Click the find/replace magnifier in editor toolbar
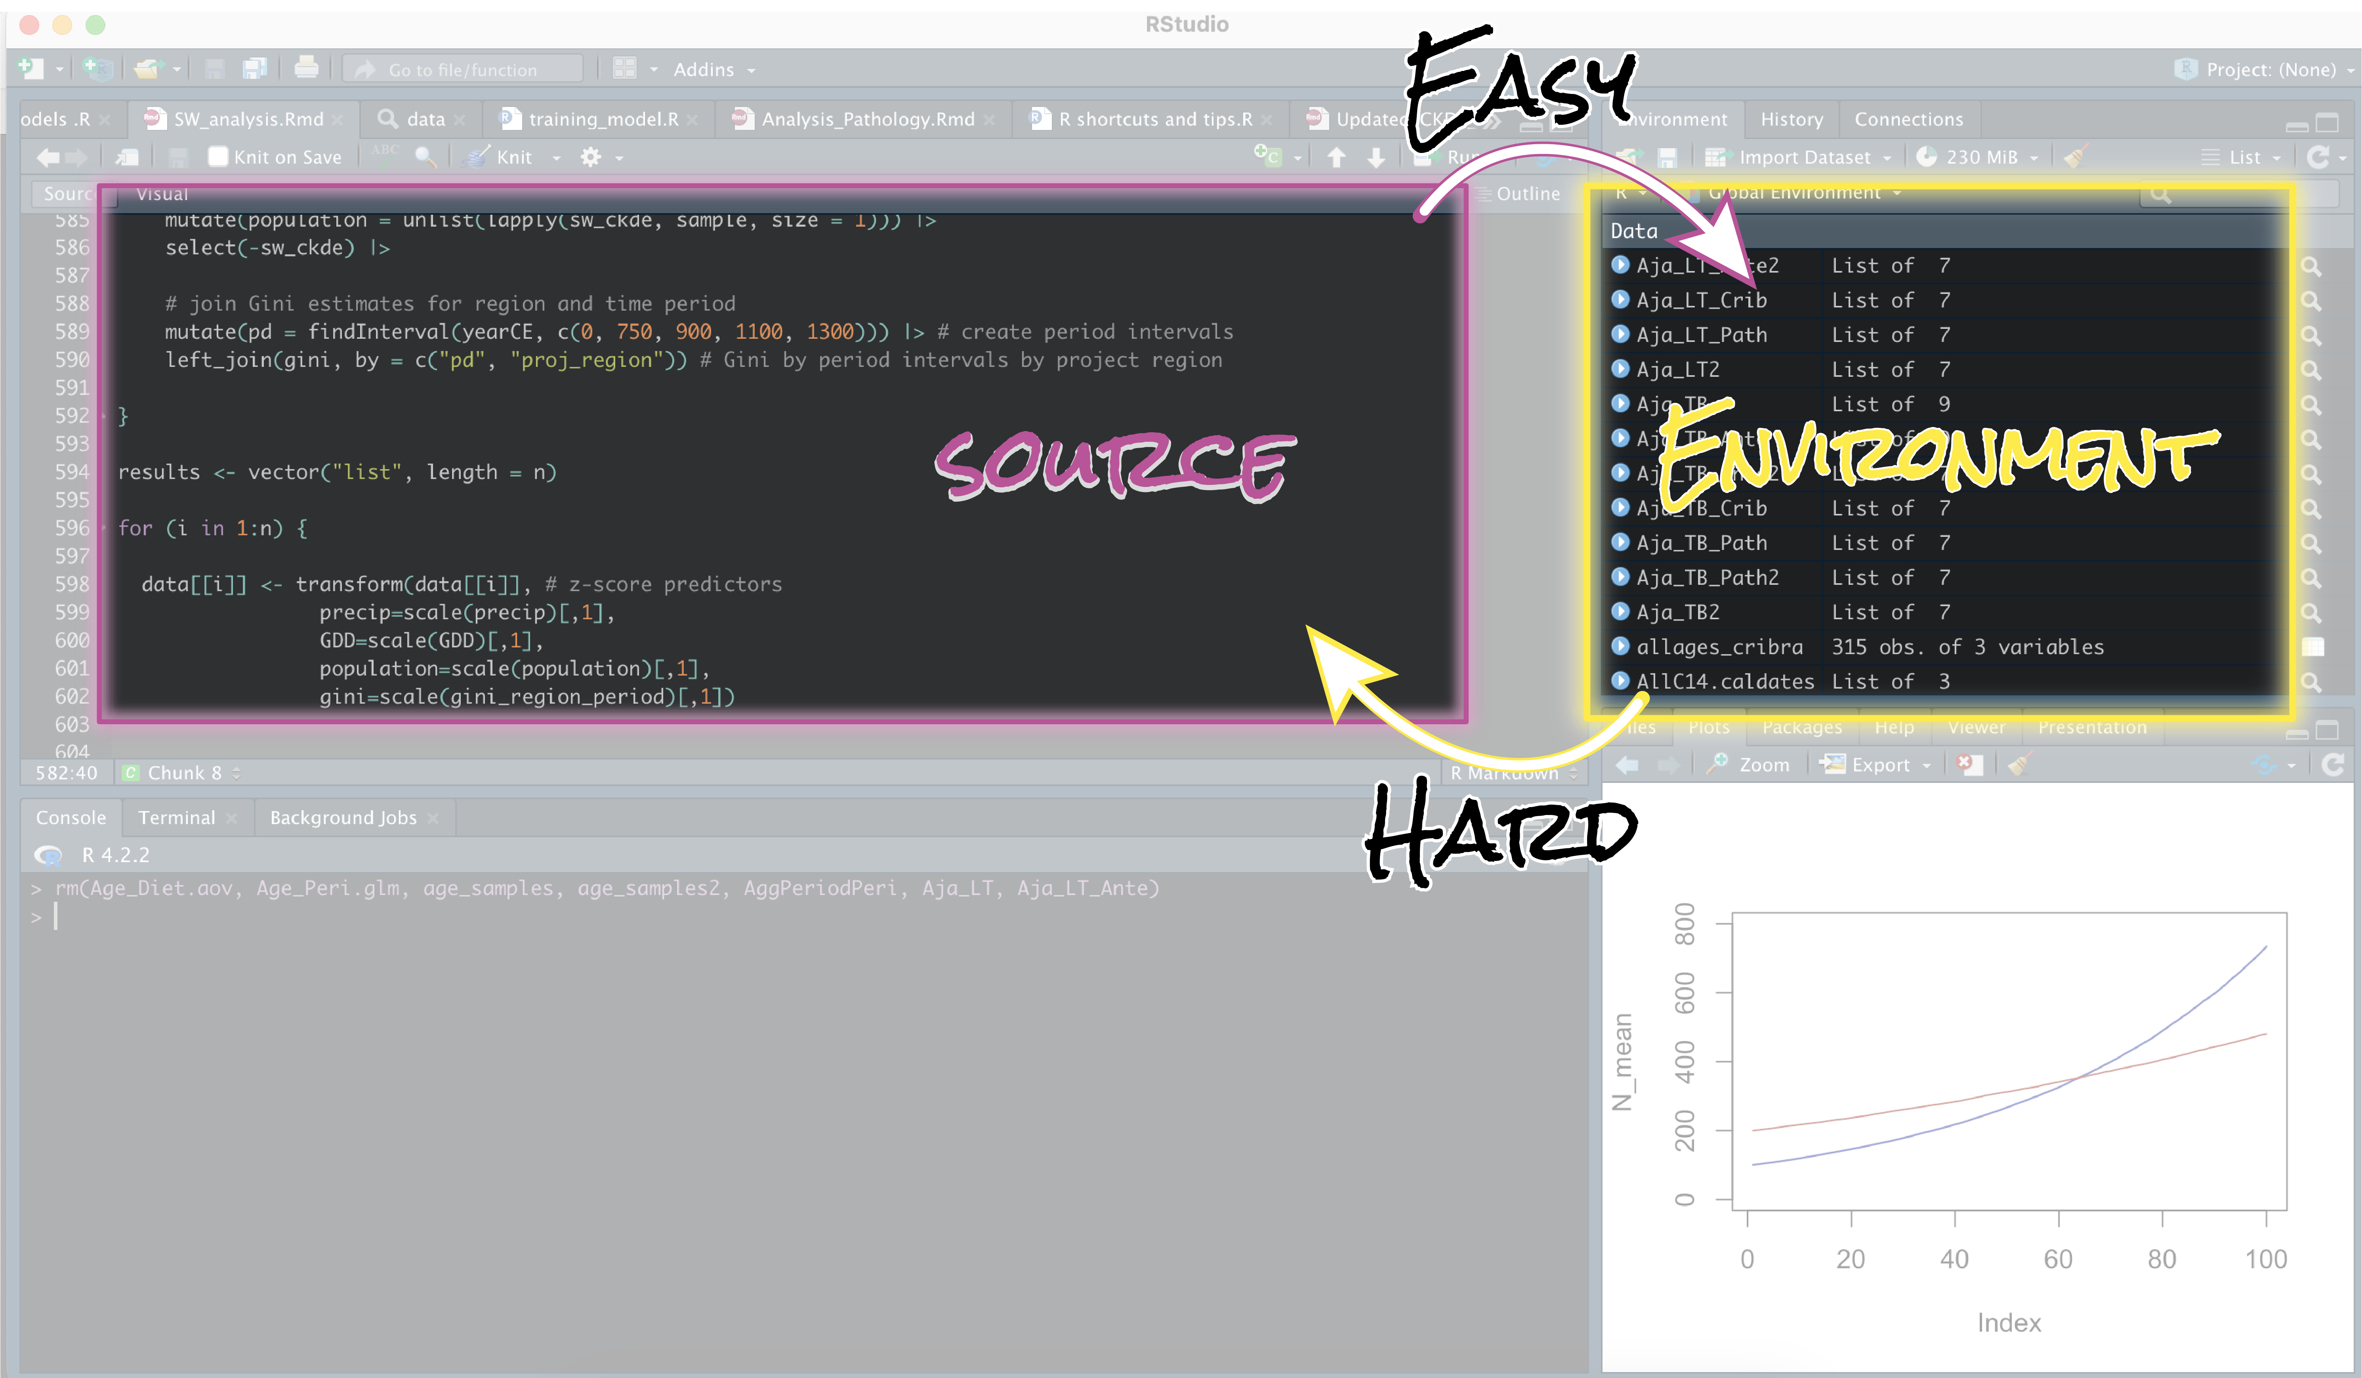The height and width of the screenshot is (1378, 2362). click(425, 157)
